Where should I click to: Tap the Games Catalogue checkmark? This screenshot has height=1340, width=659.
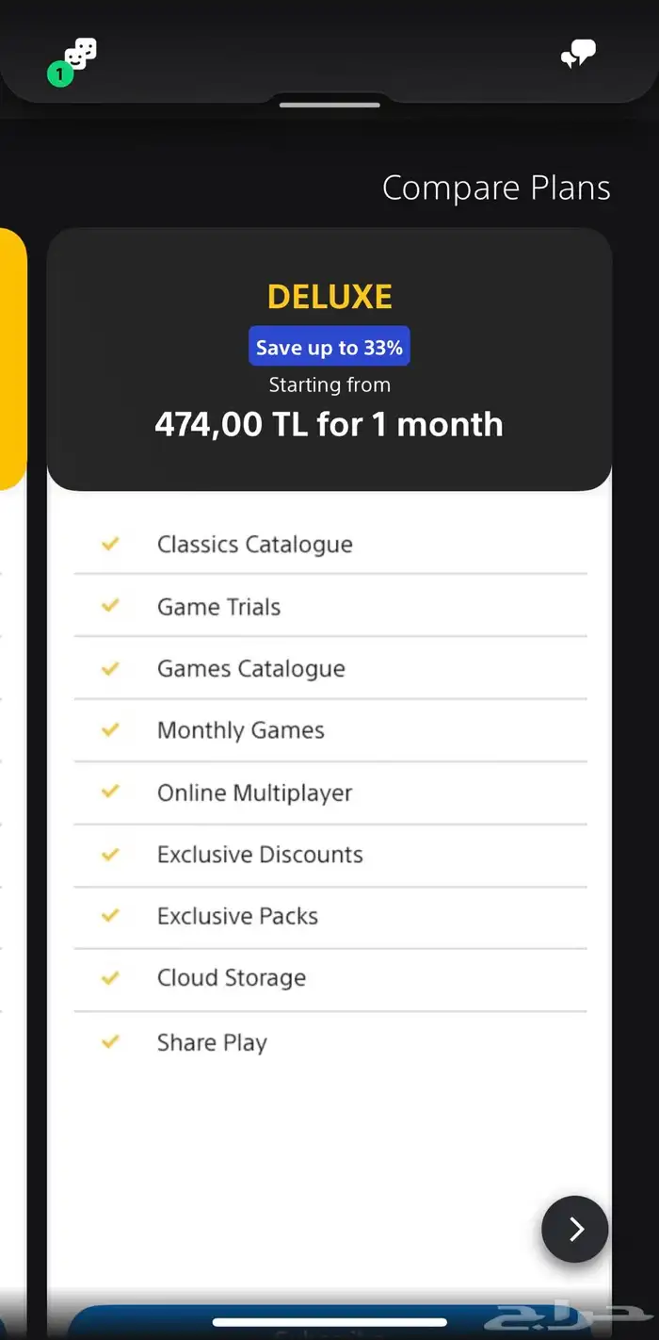point(110,668)
